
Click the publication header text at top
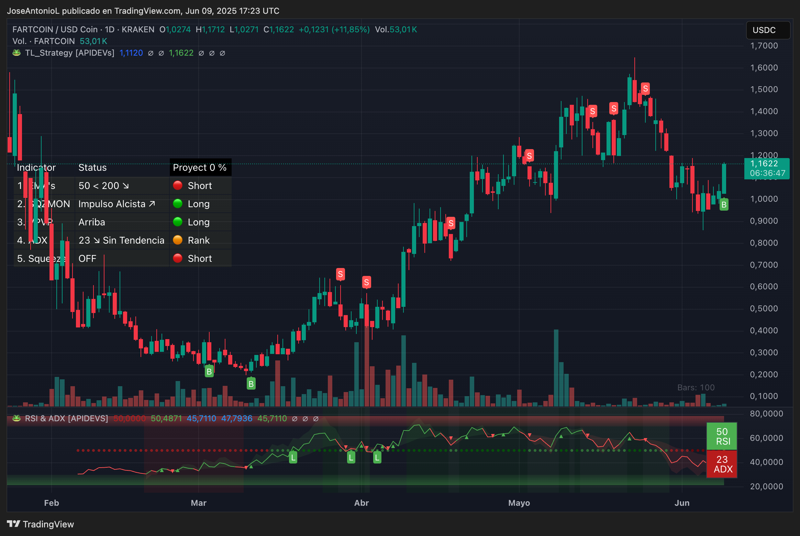pos(143,11)
